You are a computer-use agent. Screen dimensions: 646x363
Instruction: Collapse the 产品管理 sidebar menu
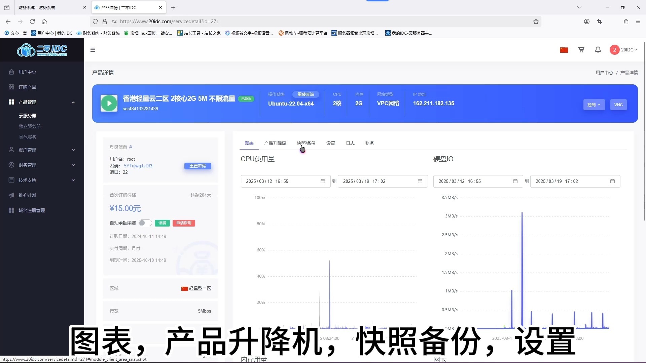(42, 102)
